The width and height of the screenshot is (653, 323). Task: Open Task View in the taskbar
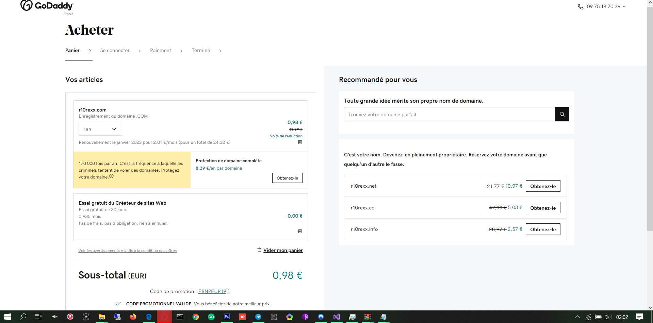[x=38, y=317]
